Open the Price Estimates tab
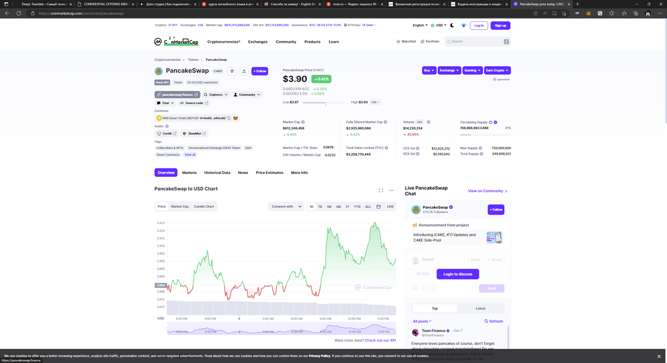This screenshot has width=667, height=363. pos(270,173)
